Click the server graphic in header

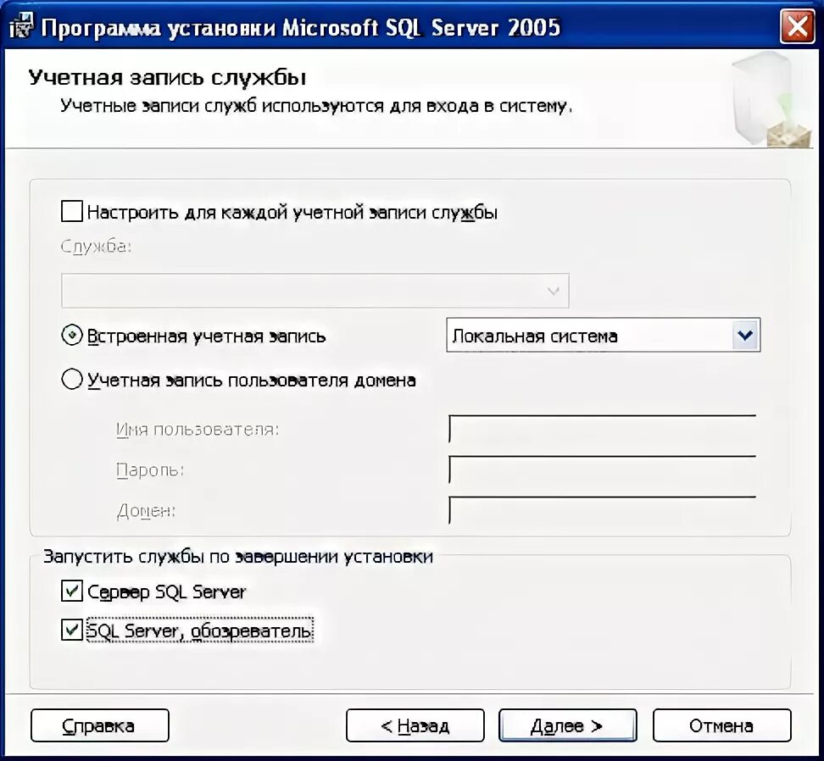click(x=771, y=100)
